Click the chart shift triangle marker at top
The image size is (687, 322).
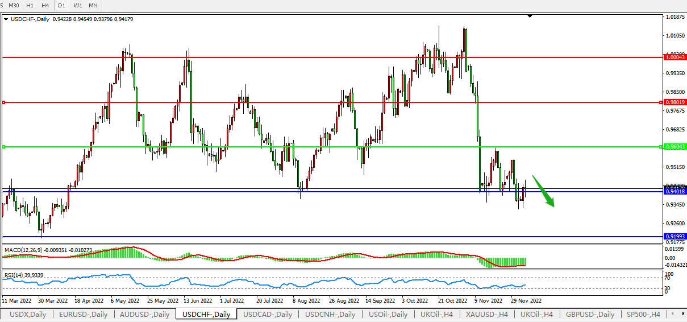(x=530, y=16)
